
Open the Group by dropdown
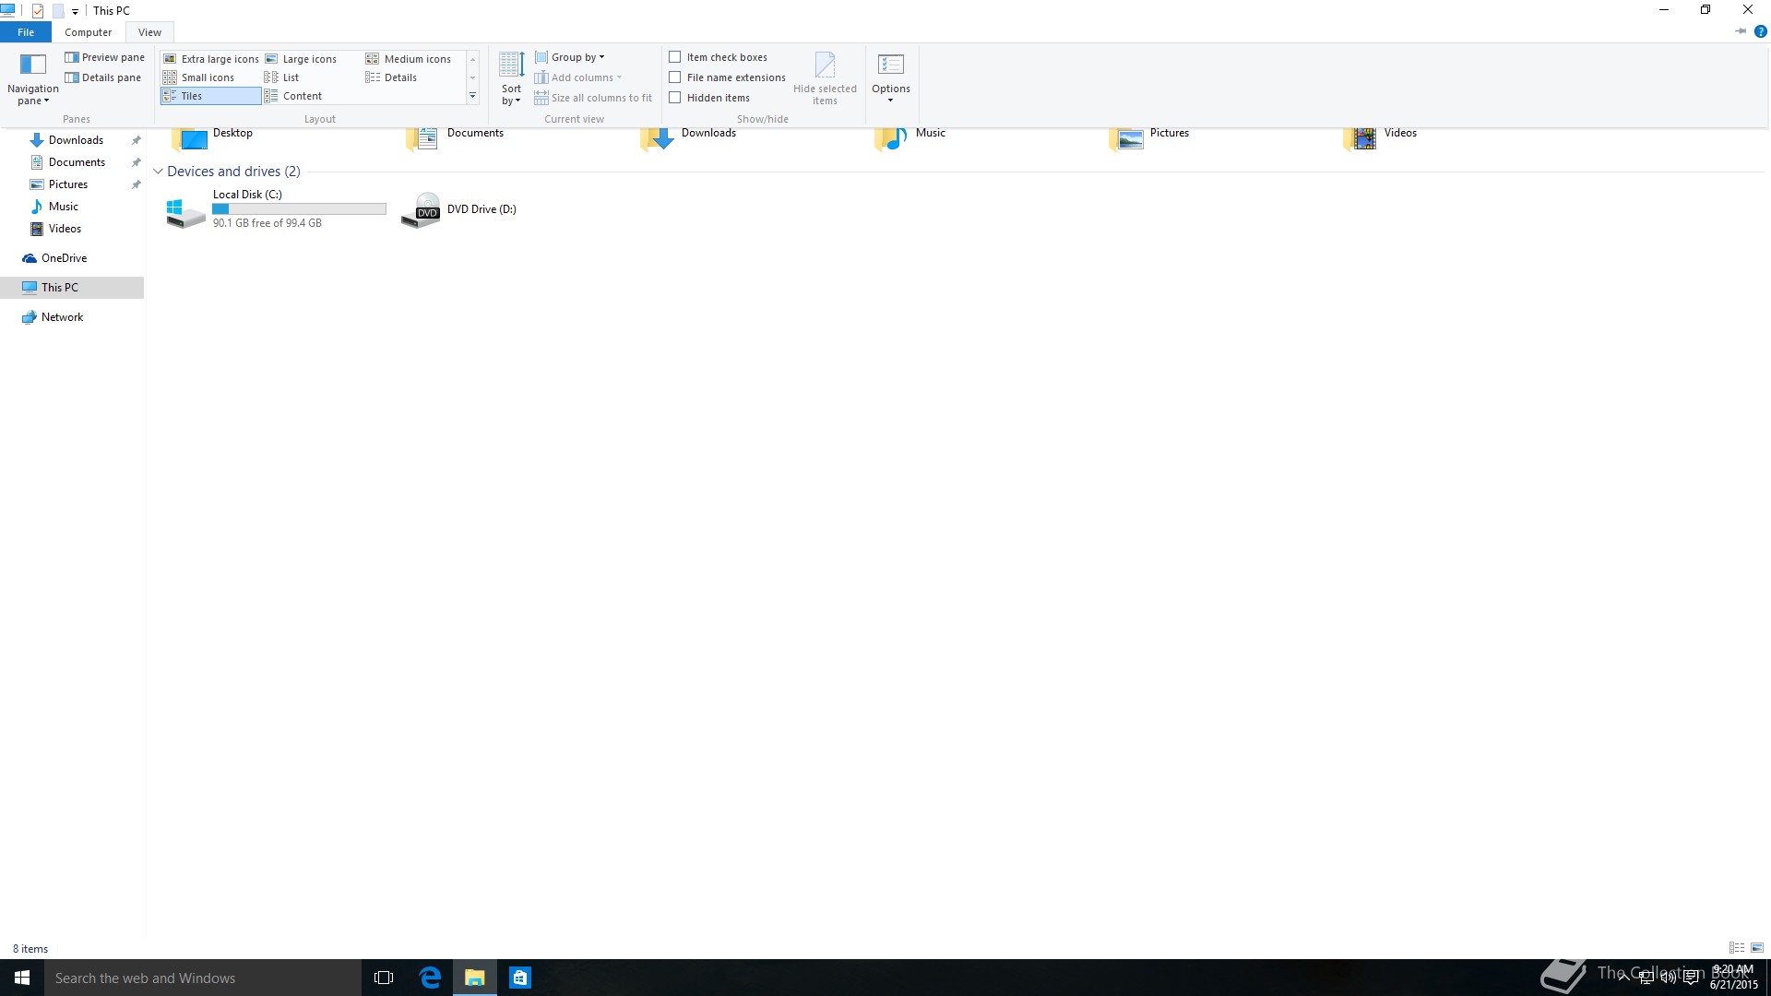(x=570, y=57)
